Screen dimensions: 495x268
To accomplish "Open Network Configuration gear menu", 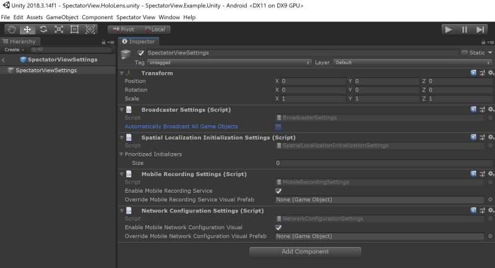I will tap(491, 211).
